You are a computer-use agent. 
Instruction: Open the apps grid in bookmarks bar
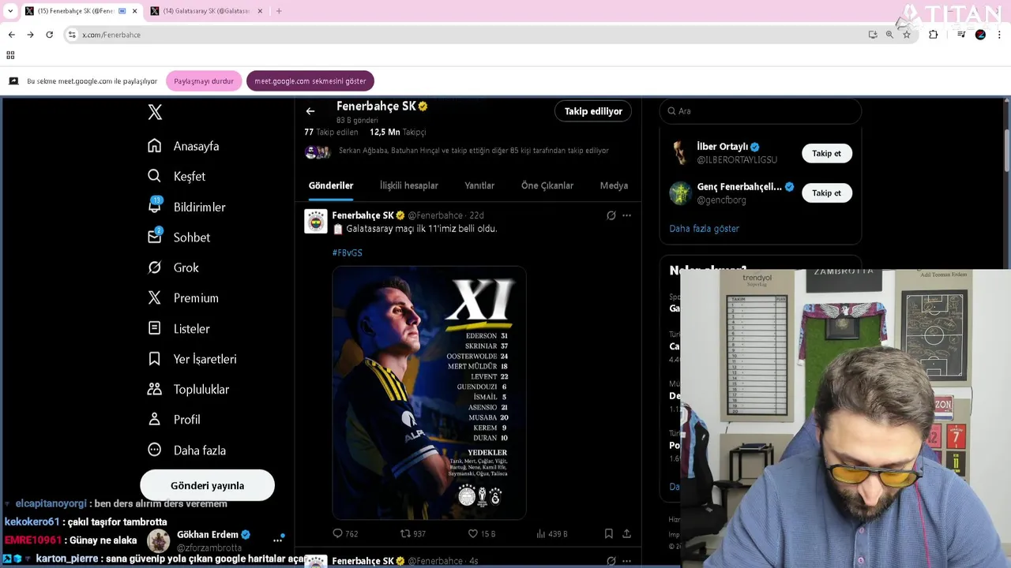click(10, 55)
